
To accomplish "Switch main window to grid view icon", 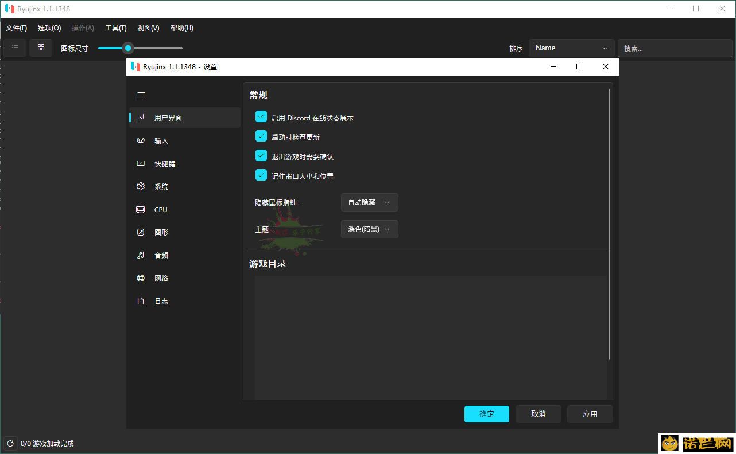I will 41,48.
